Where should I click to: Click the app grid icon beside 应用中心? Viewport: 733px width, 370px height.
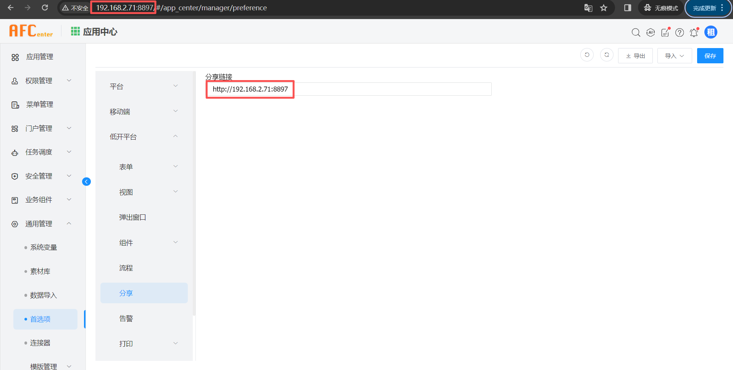pyautogui.click(x=75, y=31)
